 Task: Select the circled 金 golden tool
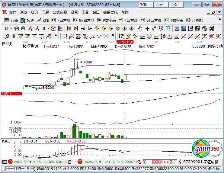pyautogui.click(x=149, y=36)
